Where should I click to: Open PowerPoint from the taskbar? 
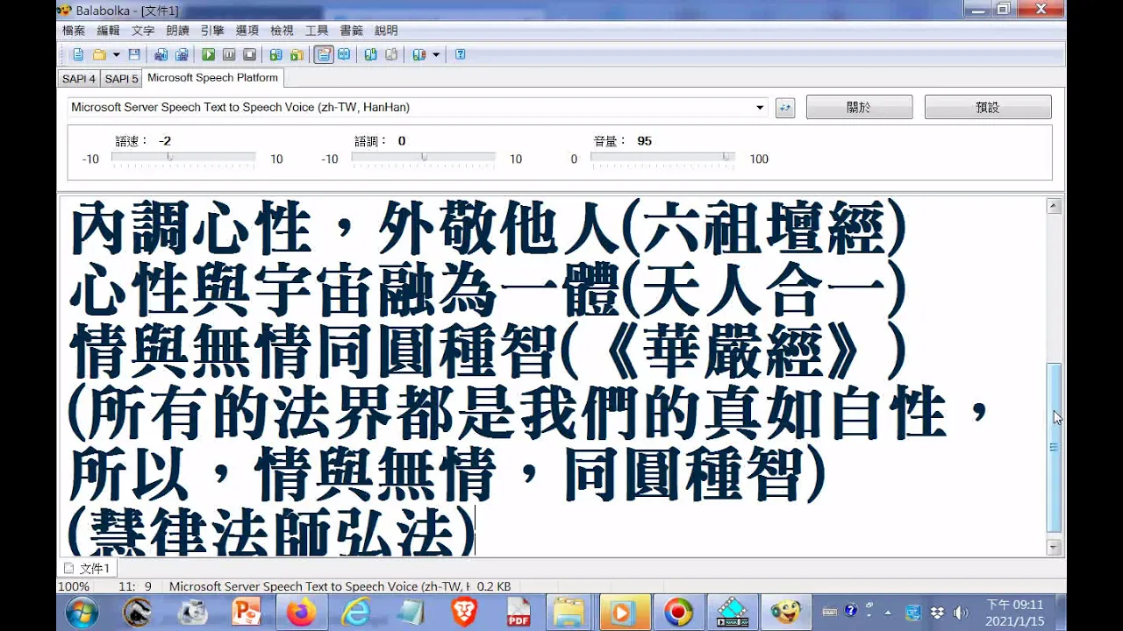(x=247, y=612)
